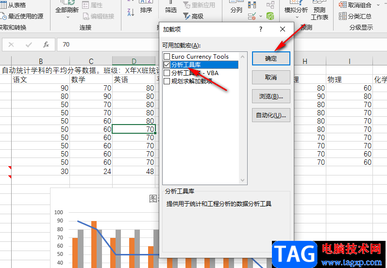Cancel entry with formula bar X icon
The width and height of the screenshot is (387, 268).
coord(11,45)
